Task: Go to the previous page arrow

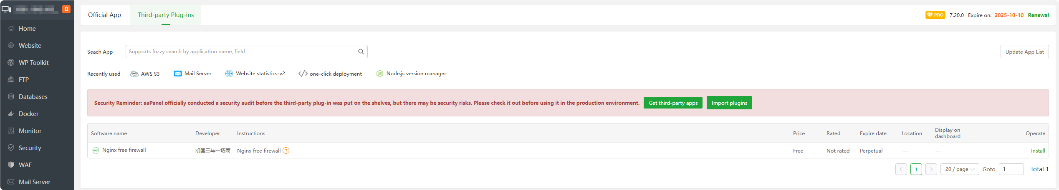Action: [x=901, y=169]
